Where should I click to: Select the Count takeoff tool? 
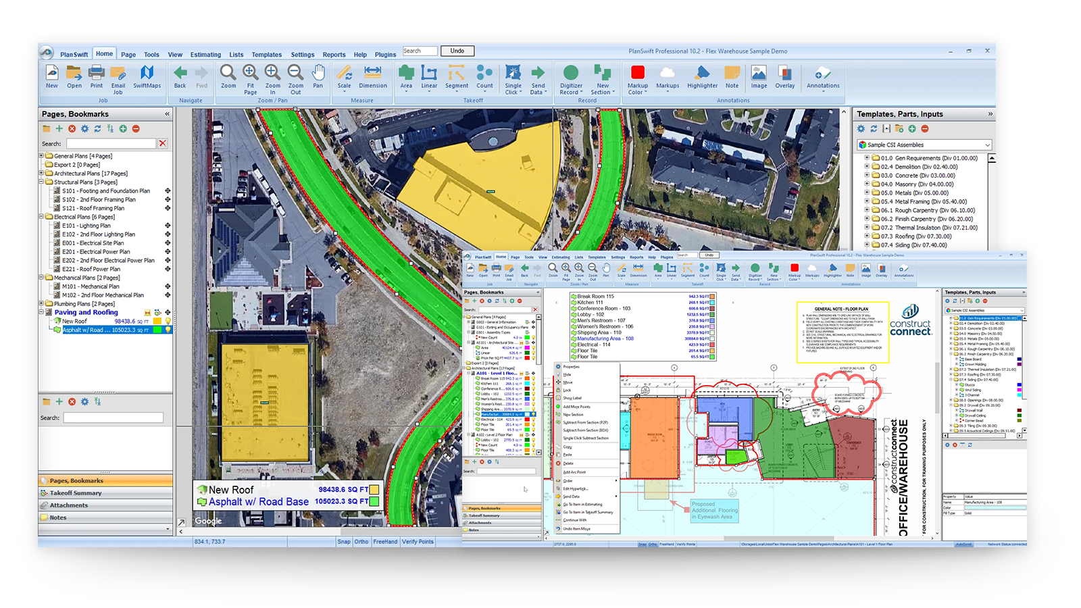484,76
